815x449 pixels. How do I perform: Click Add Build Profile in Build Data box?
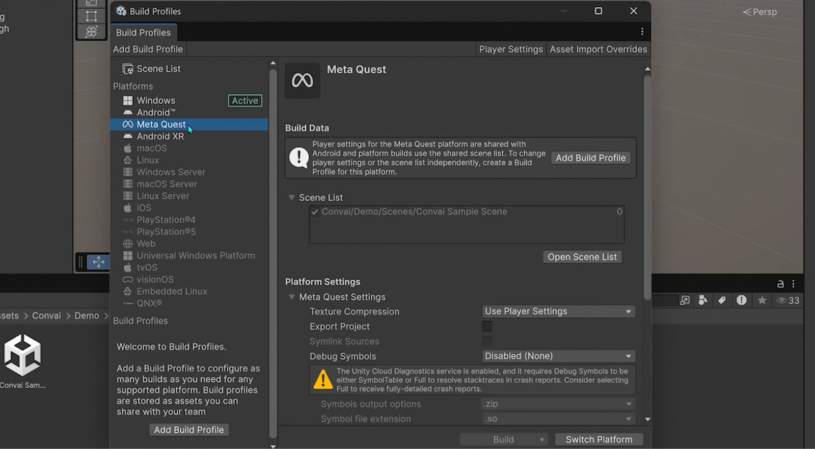[591, 158]
